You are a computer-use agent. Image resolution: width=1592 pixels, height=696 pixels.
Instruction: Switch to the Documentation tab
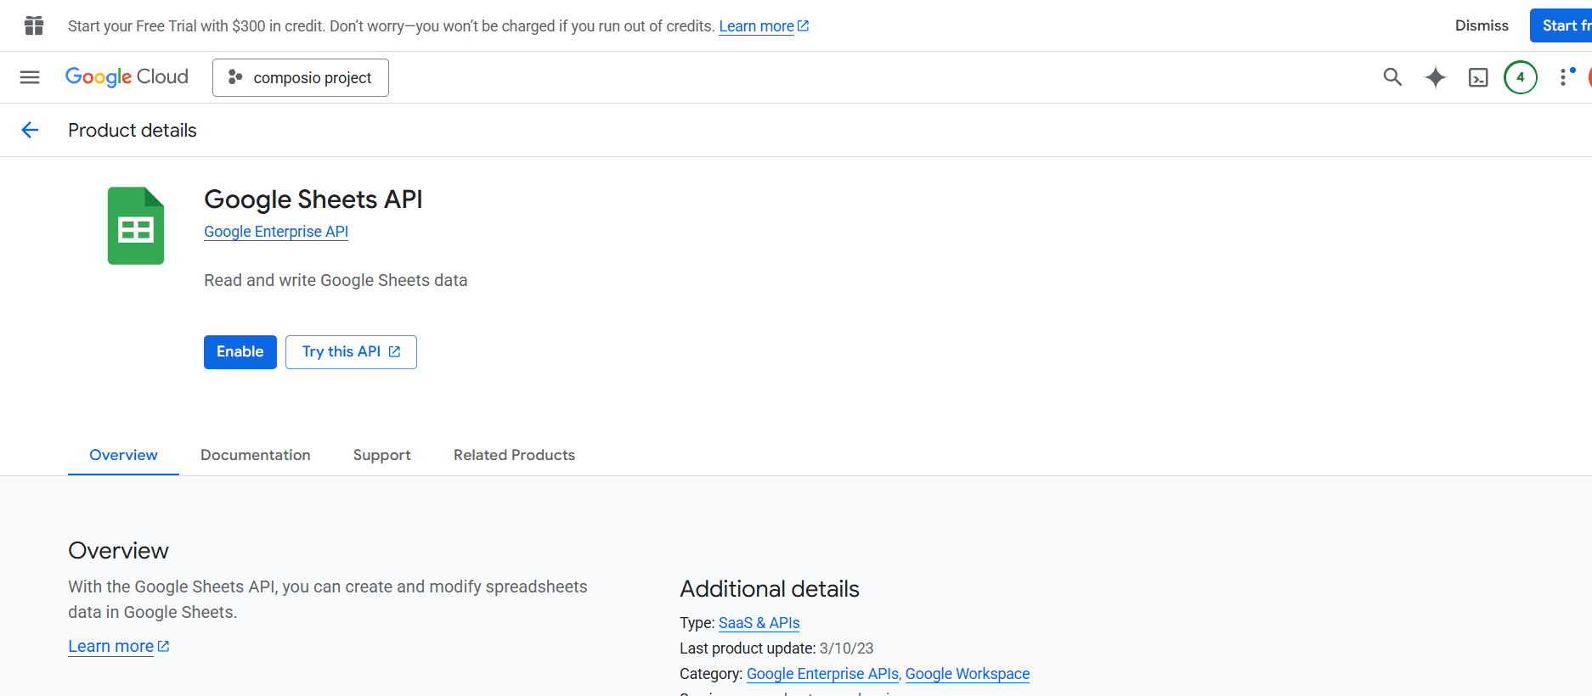(256, 455)
